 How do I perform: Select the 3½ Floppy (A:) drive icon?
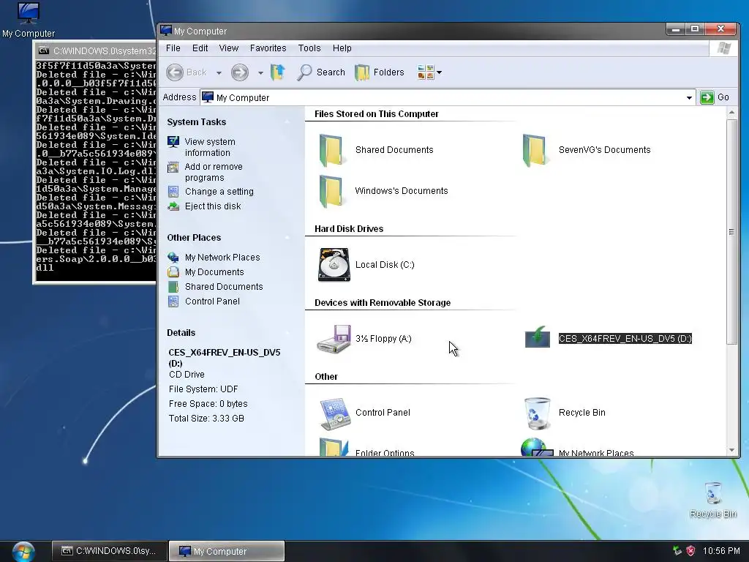[x=334, y=339]
